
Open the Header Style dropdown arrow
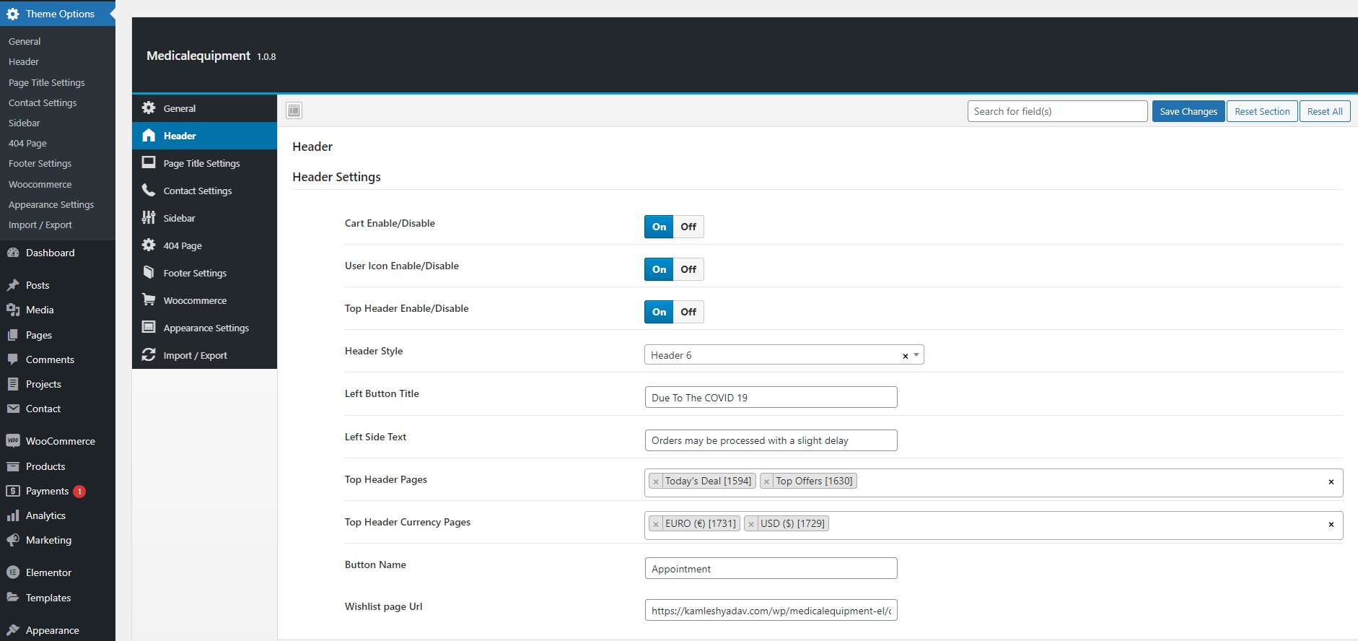(x=916, y=355)
